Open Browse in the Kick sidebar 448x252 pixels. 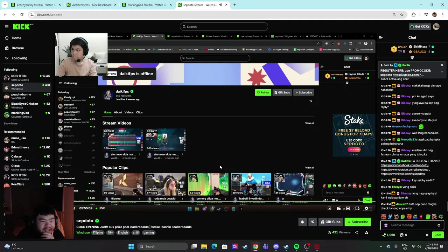(x=14, y=48)
